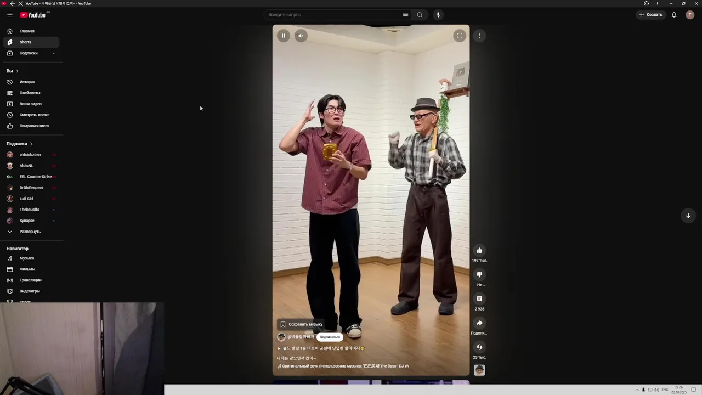Stop loading the page (X)

tap(20, 3)
